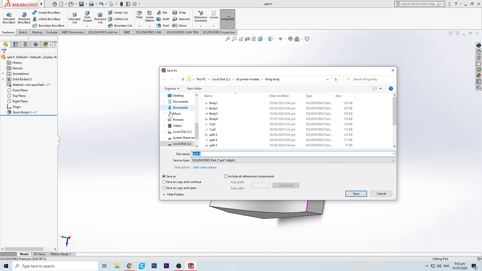Select the Revolved Cut tool

coord(100,18)
